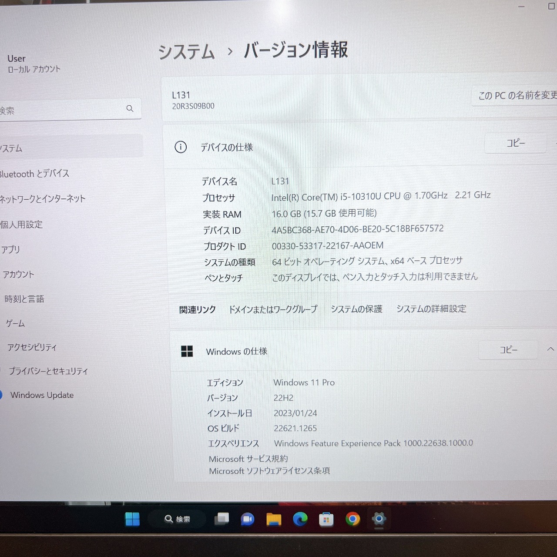Launch Google Chrome from the taskbar
The width and height of the screenshot is (557, 557).
tap(352, 519)
